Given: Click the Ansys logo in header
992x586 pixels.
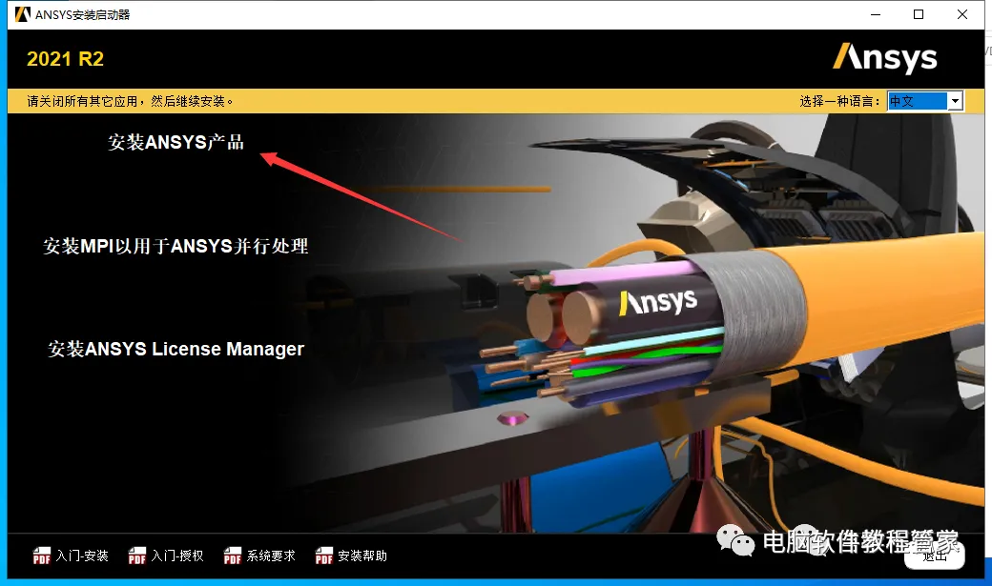Looking at the screenshot, I should pyautogui.click(x=885, y=58).
